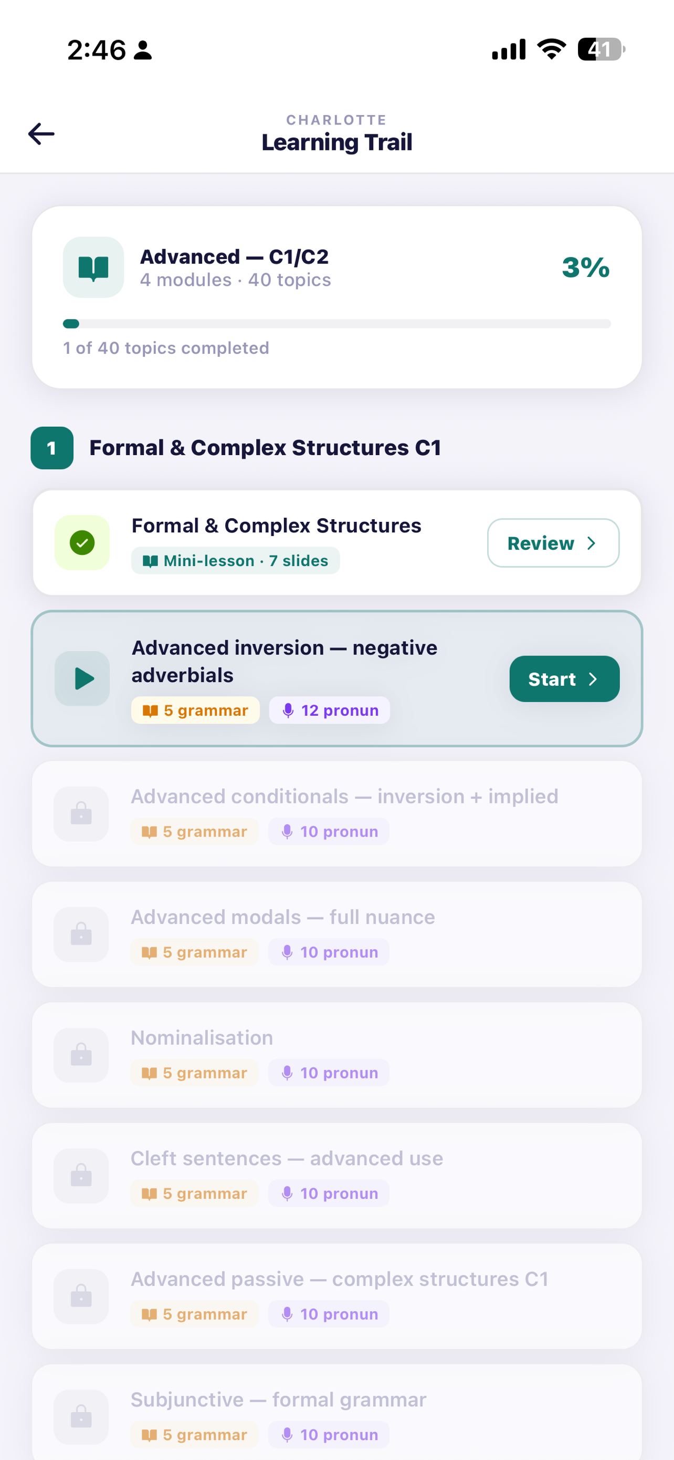Tap lock icon on Cleft sentences topic
The width and height of the screenshot is (674, 1460).
[x=81, y=1176]
